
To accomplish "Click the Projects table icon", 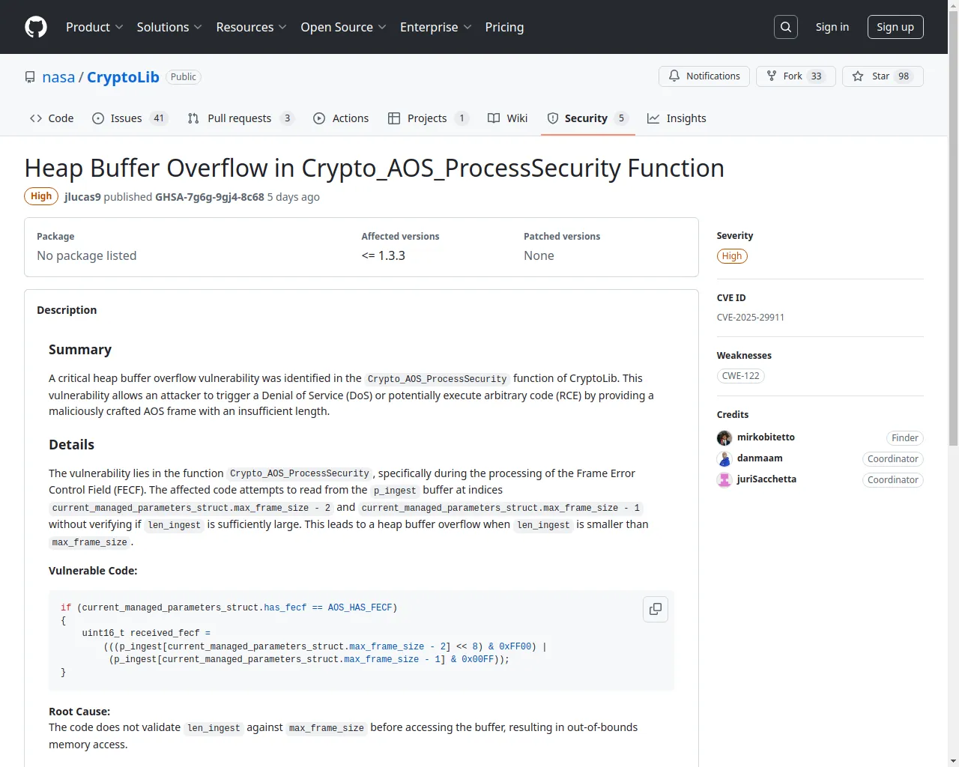I will [x=394, y=118].
